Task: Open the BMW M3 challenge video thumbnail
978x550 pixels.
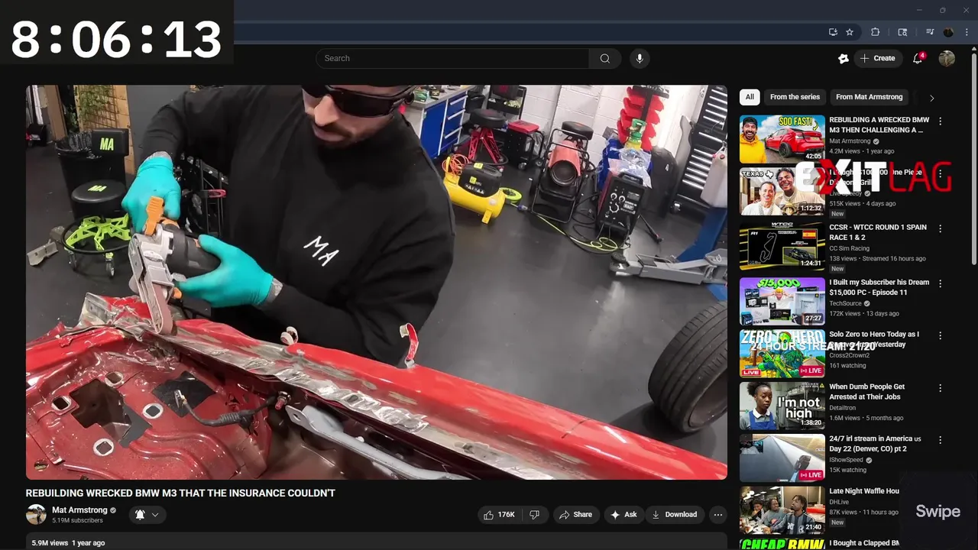Action: tap(782, 139)
